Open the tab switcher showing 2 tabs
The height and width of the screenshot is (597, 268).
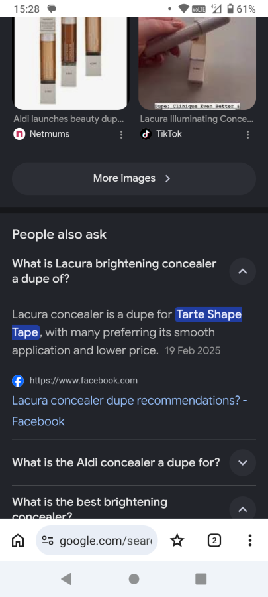(214, 540)
